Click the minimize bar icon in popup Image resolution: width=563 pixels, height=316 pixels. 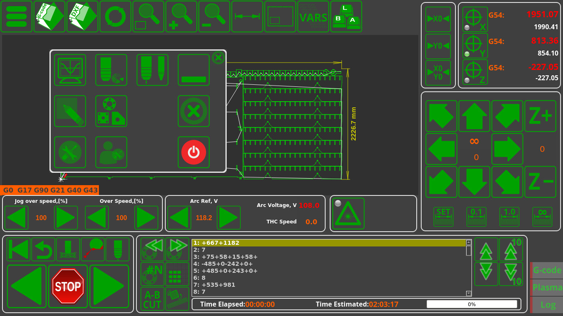[x=194, y=70]
